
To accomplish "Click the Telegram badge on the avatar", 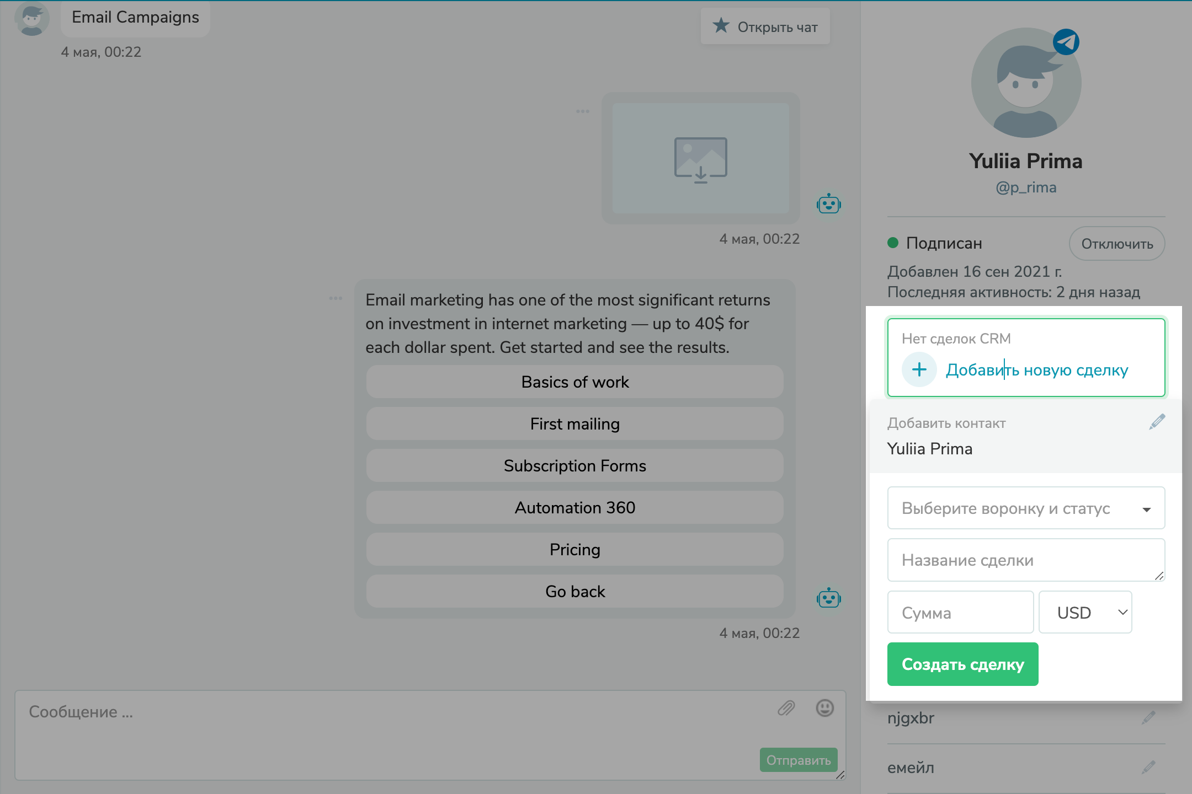I will coord(1065,42).
